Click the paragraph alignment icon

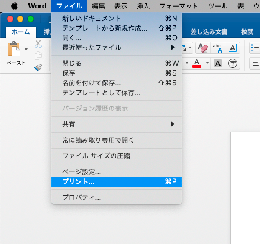[x=255, y=63]
